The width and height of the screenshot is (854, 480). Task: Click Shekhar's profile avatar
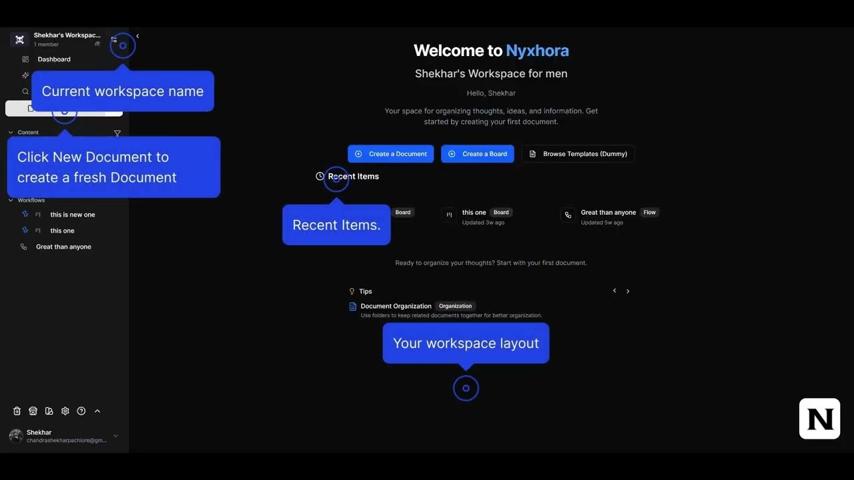pyautogui.click(x=16, y=436)
